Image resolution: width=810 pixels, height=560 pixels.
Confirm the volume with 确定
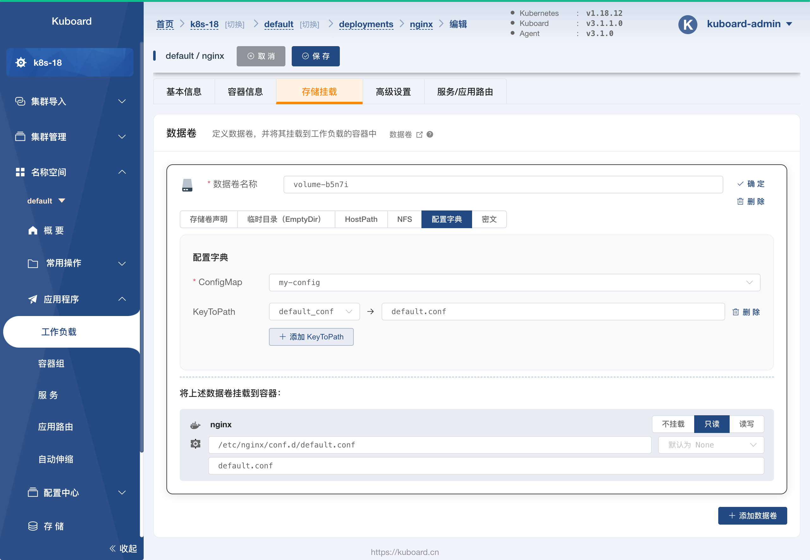tap(751, 184)
